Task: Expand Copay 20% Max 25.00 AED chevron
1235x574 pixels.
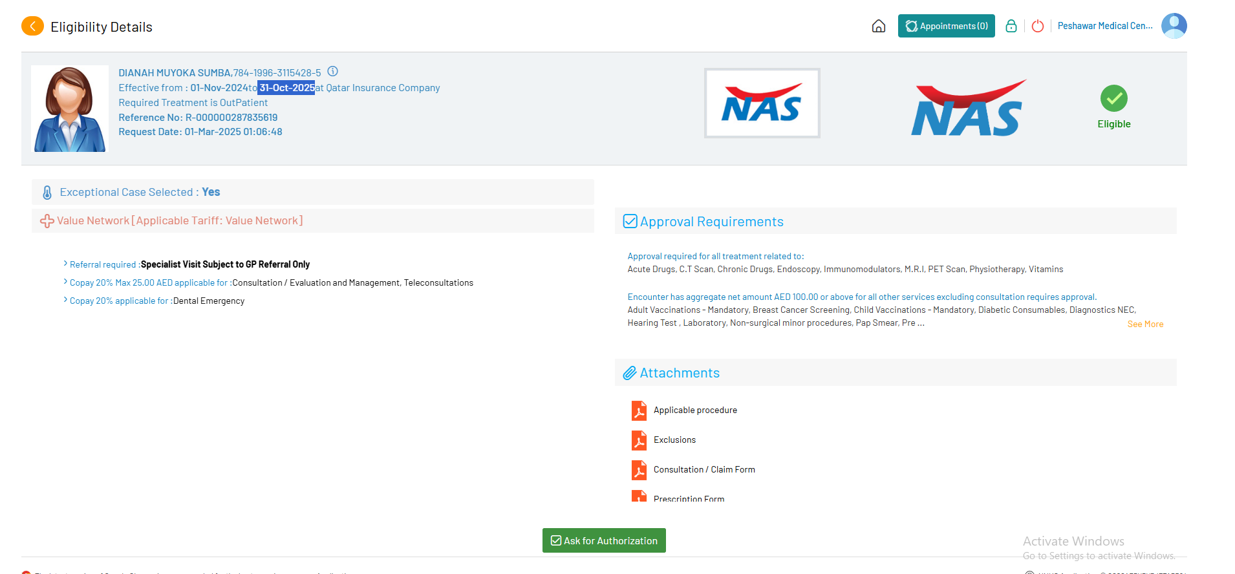Action: (65, 282)
